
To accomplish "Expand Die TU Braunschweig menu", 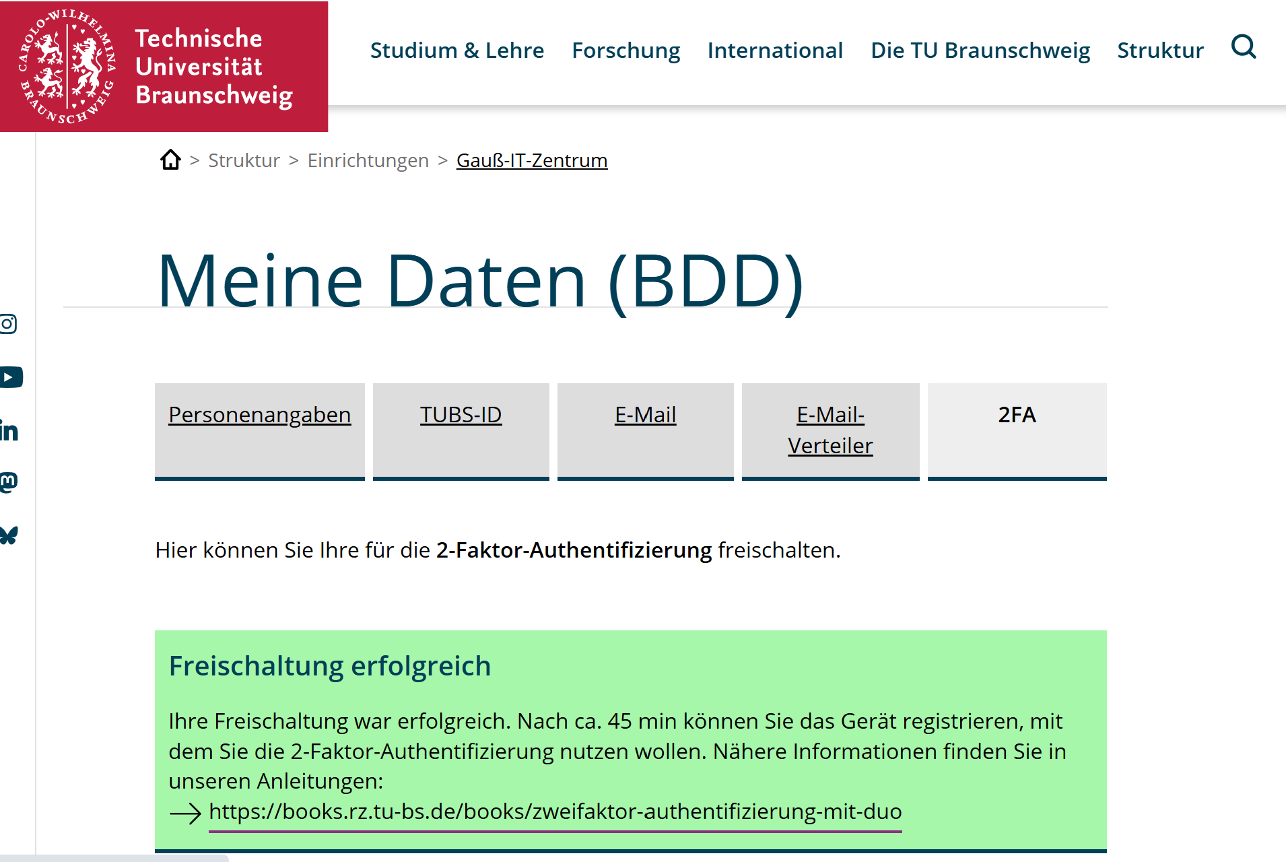I will pyautogui.click(x=980, y=51).
